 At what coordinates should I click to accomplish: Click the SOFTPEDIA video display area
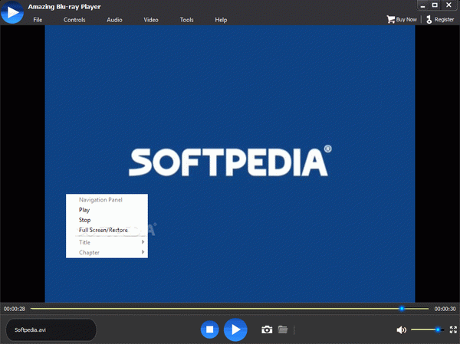point(230,164)
